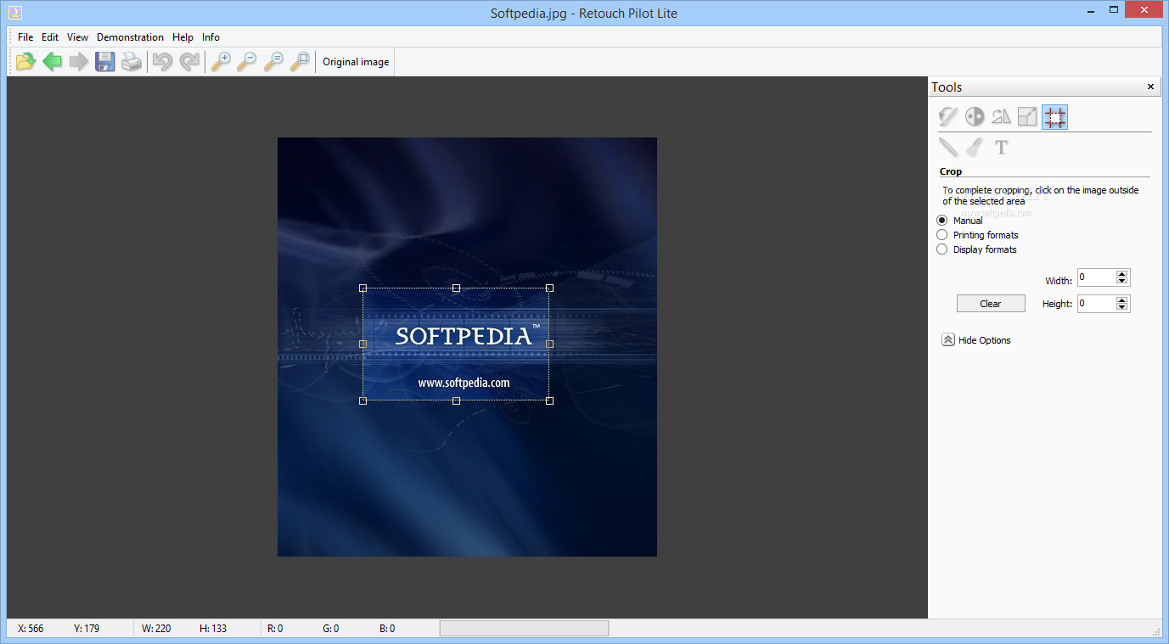
Task: Open the View menu
Action: [77, 37]
